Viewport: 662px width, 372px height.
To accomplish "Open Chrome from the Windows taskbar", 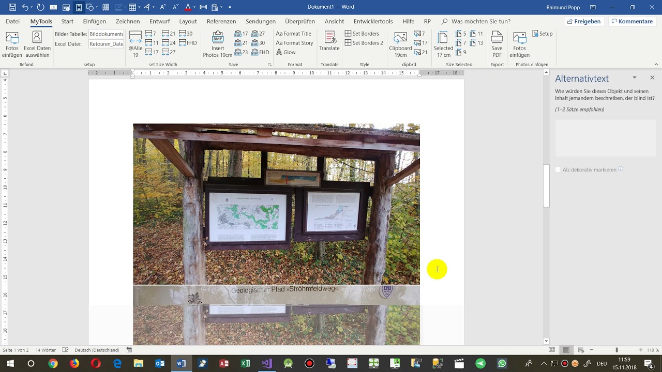I will (53, 363).
